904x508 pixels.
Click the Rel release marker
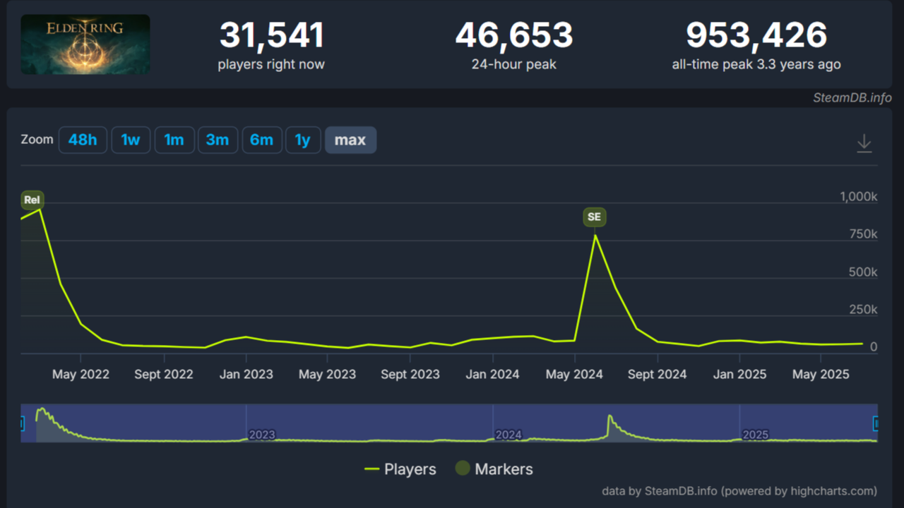(x=32, y=200)
